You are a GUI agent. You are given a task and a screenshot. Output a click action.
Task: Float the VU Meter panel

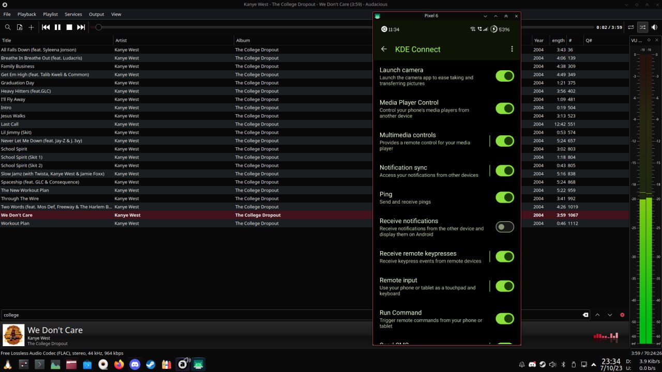coord(649,40)
